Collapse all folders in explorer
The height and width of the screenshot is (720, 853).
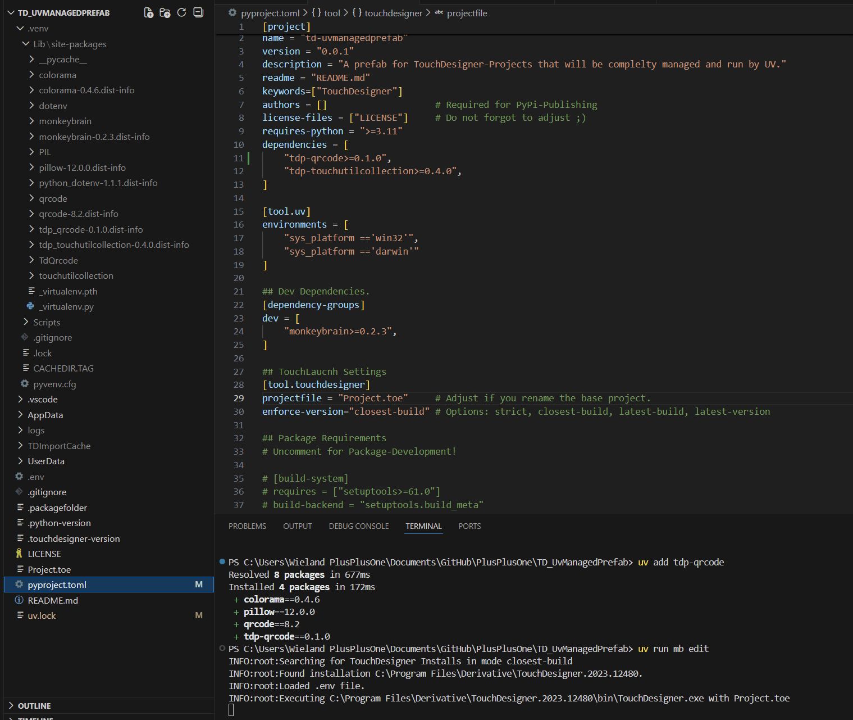click(198, 12)
